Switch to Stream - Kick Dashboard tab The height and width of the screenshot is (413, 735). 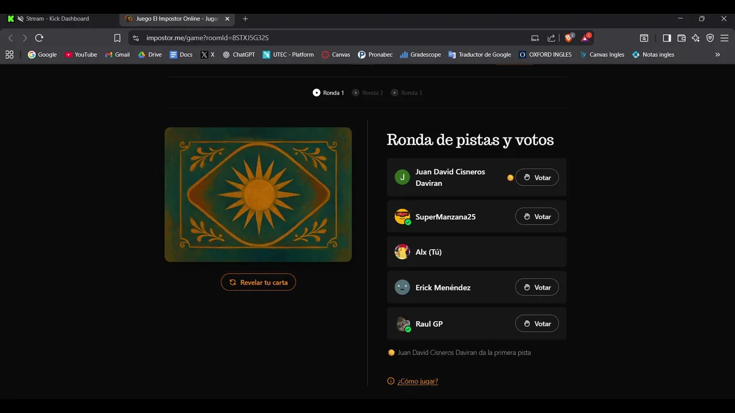tap(57, 19)
